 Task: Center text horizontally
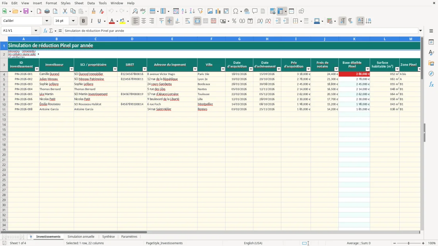coord(144,21)
